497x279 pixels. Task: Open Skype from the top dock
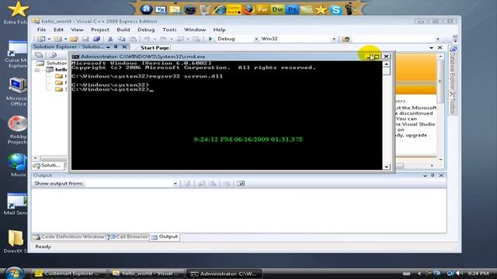335,10
